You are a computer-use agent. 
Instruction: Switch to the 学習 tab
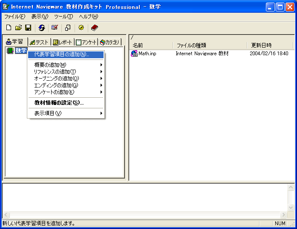(x=16, y=42)
